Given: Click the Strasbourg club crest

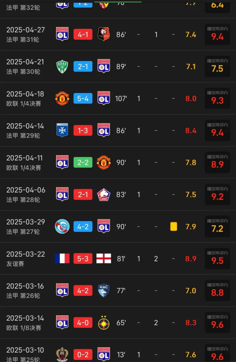Looking at the screenshot, I should 62,227.
